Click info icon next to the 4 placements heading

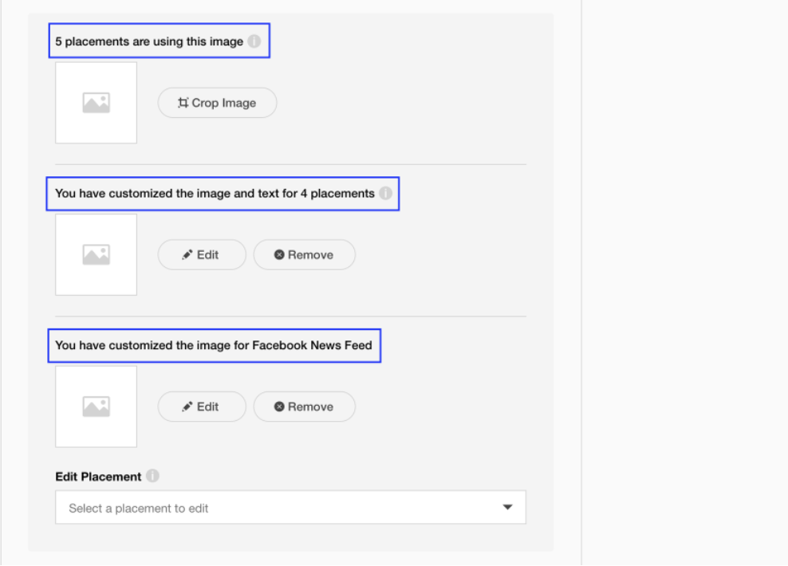[x=385, y=193]
